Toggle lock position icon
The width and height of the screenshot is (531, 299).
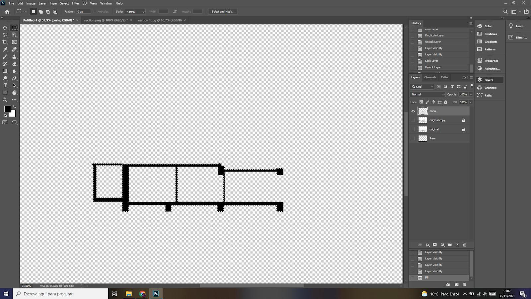coord(433,102)
